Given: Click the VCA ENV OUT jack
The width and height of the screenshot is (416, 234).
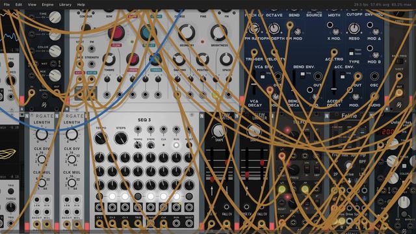Looking at the screenshot, I should (278, 77).
